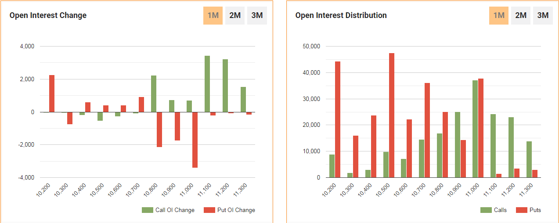This screenshot has width=559, height=223.
Task: Switch Open Interest Change to 2M
Action: [235, 15]
